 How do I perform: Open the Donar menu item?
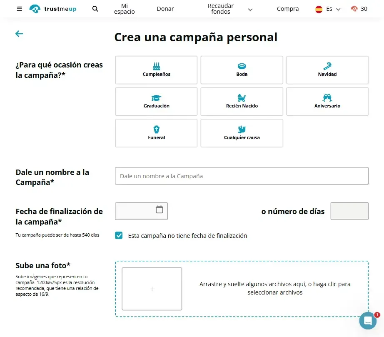click(165, 9)
